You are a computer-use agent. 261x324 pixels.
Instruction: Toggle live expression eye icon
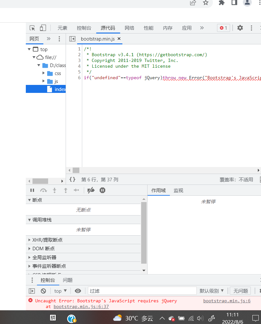coord(78,291)
